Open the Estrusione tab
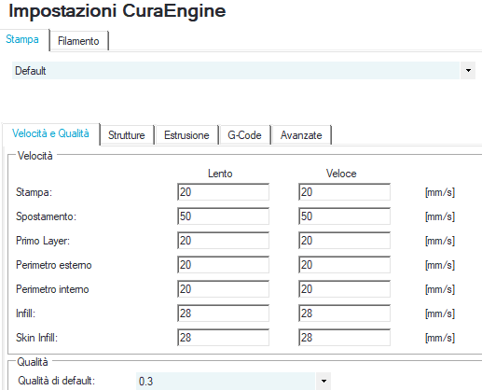 [186, 135]
